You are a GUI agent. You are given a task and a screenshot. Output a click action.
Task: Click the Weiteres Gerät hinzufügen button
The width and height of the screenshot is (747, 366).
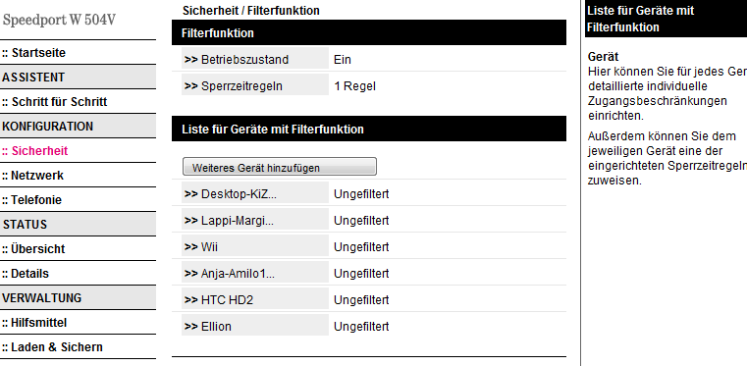pos(279,167)
